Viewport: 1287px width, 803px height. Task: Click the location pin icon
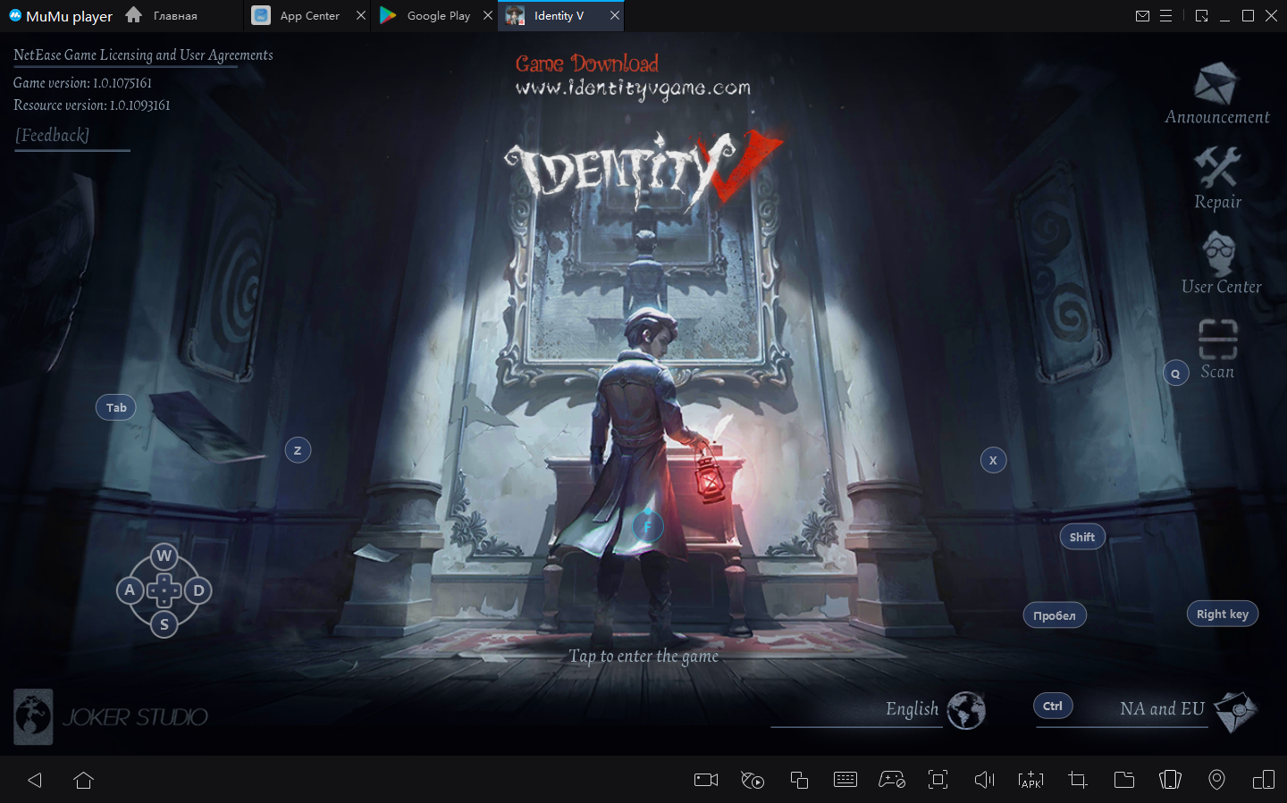click(1216, 780)
